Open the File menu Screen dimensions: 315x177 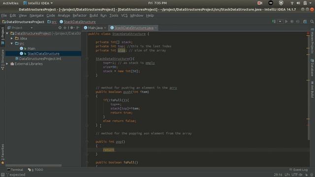click(4, 15)
